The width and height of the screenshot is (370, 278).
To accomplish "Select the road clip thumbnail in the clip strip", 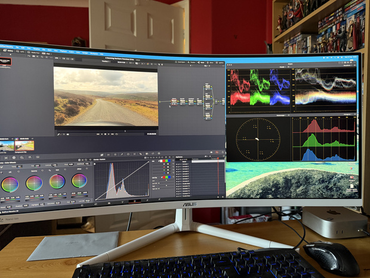I will click(x=26, y=145).
